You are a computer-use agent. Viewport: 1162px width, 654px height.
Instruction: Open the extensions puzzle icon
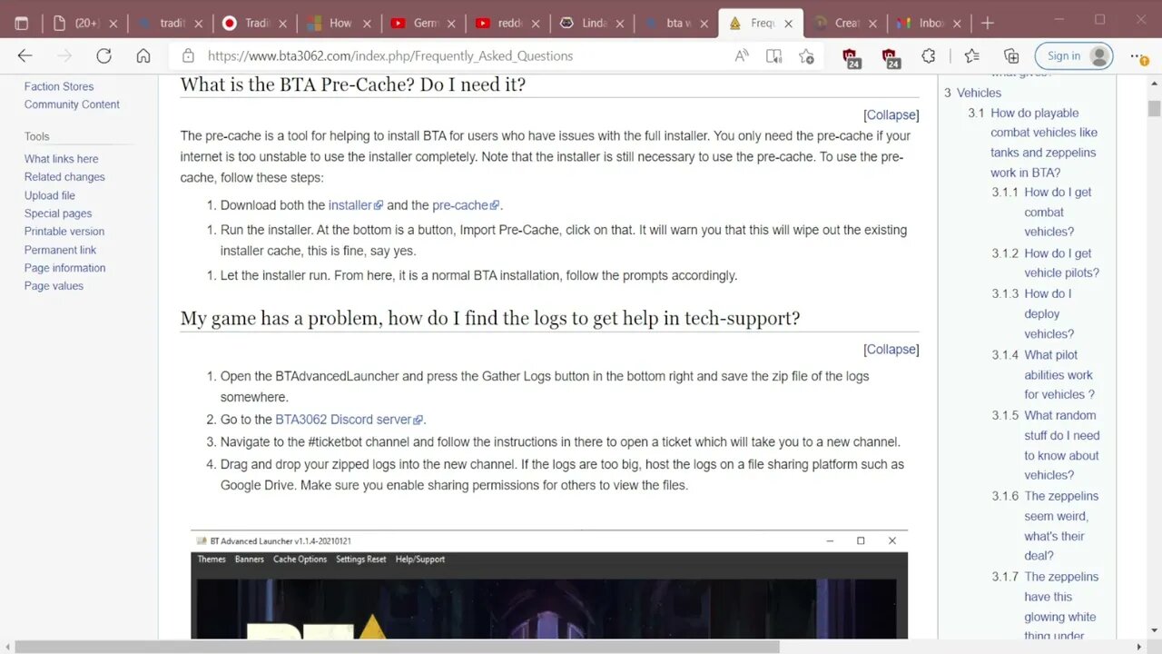point(928,56)
